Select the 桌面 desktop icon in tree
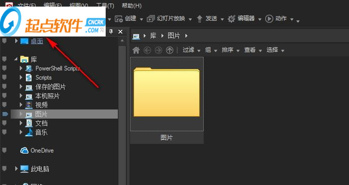The width and height of the screenshot is (349, 185). coord(24,41)
